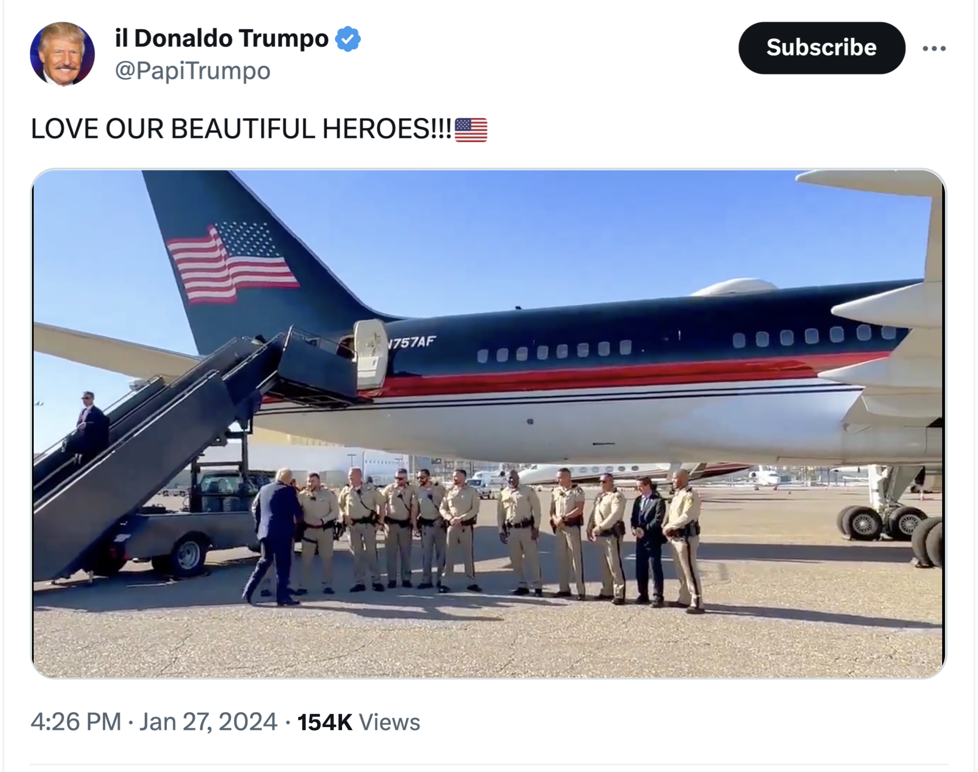This screenshot has width=978, height=772.
Task: Click the N757AF registration on fuselage
Action: pos(412,342)
